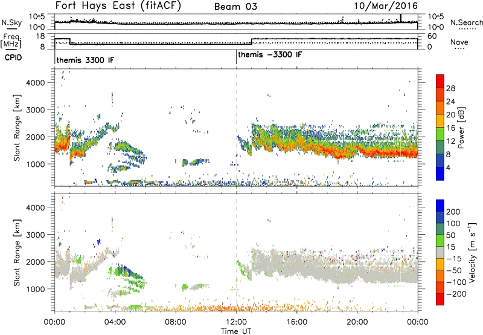Click the 'Power [dB]' colorbar label
This screenshot has height=335, width=483.
coord(461,128)
